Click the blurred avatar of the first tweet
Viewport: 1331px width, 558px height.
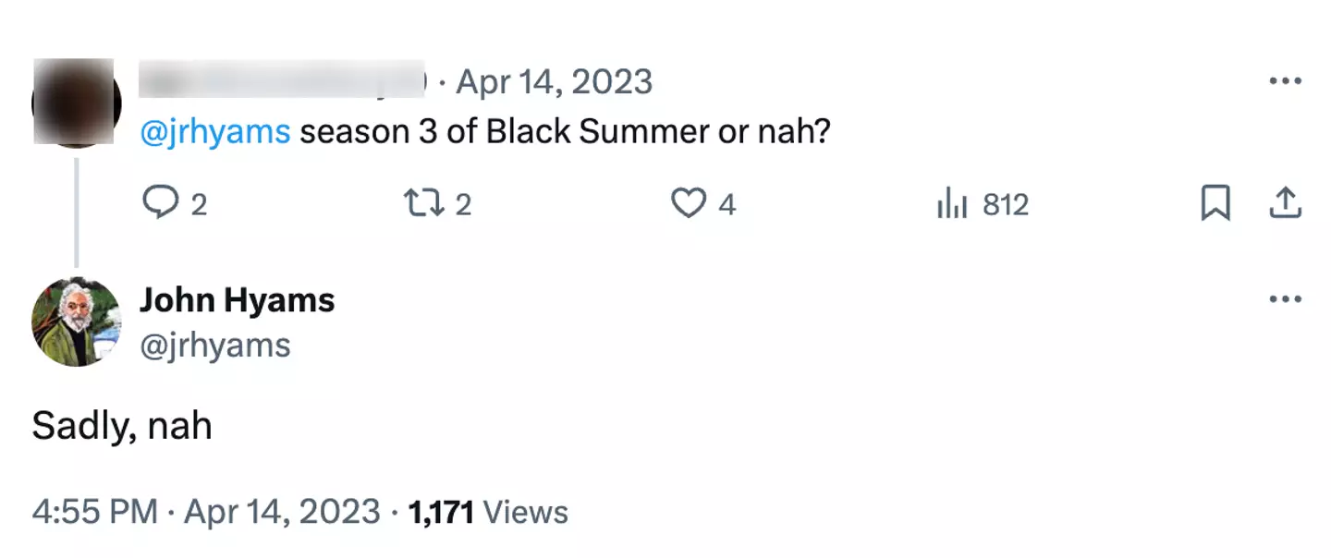pos(76,102)
